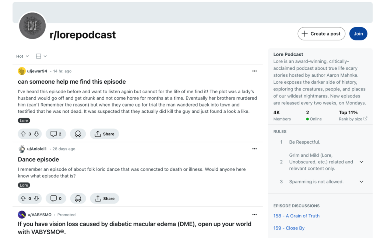Viewport: 377px width, 238px height.
Task: Give an award to u/jewar94's post
Action: click(78, 134)
